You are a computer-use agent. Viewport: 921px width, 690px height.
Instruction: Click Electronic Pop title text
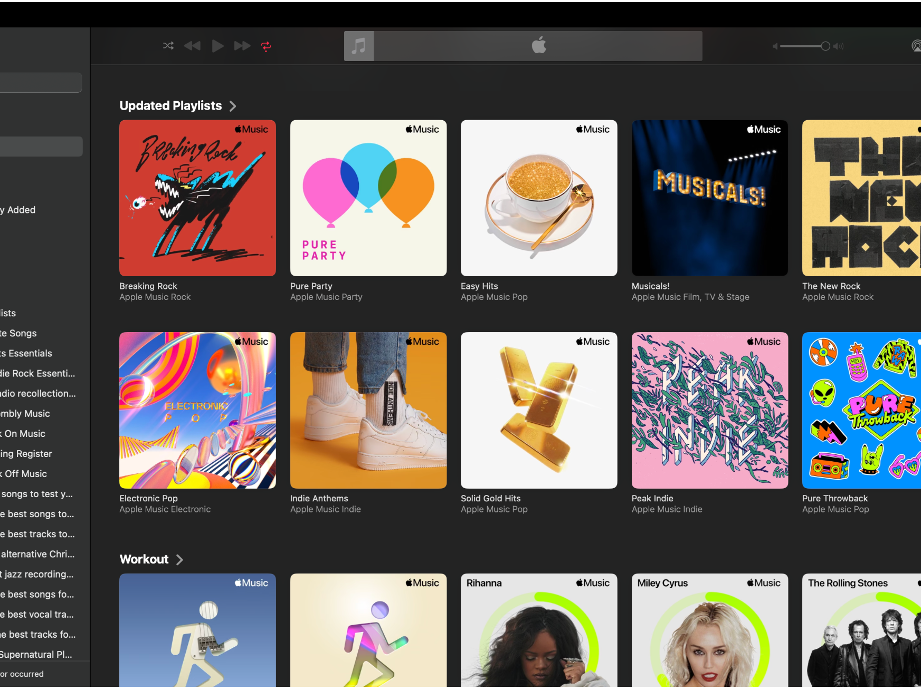click(148, 499)
